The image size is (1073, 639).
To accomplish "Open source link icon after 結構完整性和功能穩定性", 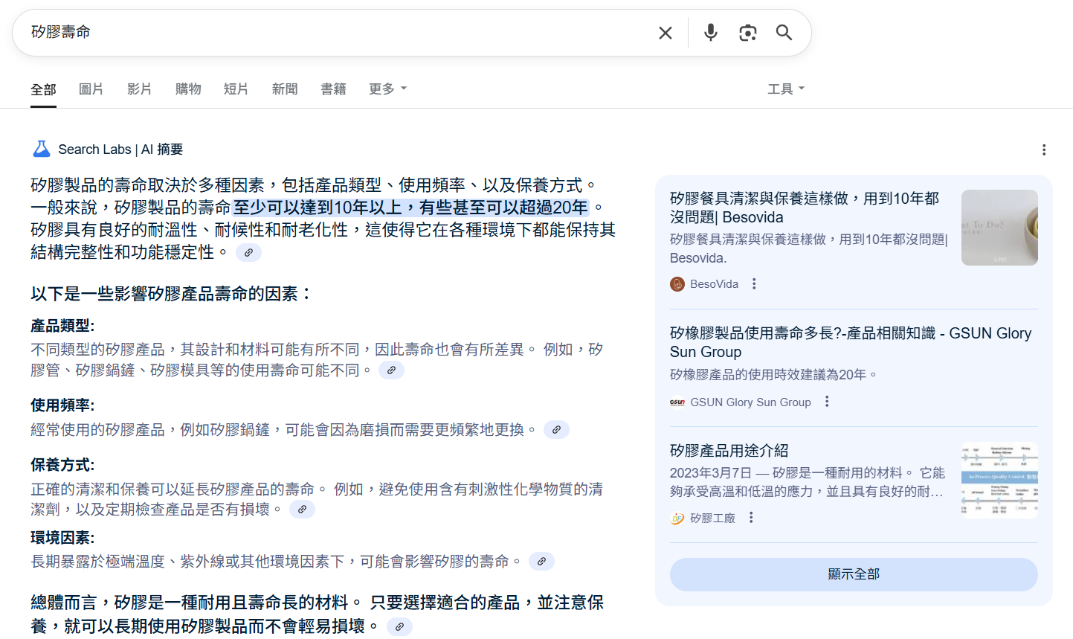I will [248, 252].
